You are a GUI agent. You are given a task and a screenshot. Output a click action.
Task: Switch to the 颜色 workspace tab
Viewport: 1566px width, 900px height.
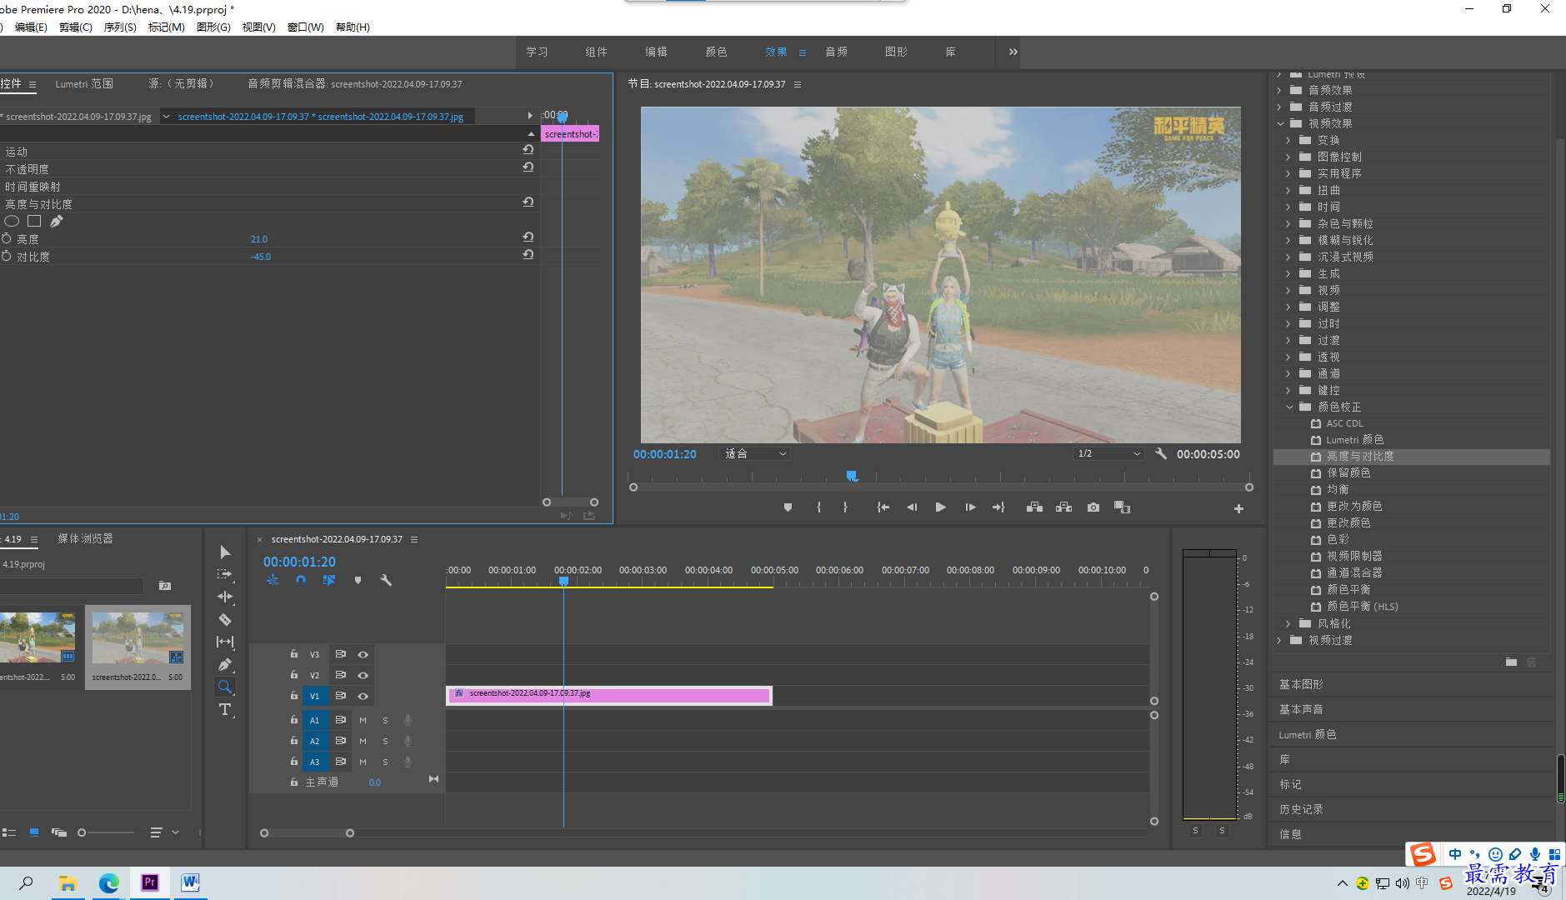716,52
